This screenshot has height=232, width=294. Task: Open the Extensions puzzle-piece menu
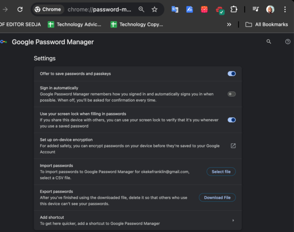[234, 9]
